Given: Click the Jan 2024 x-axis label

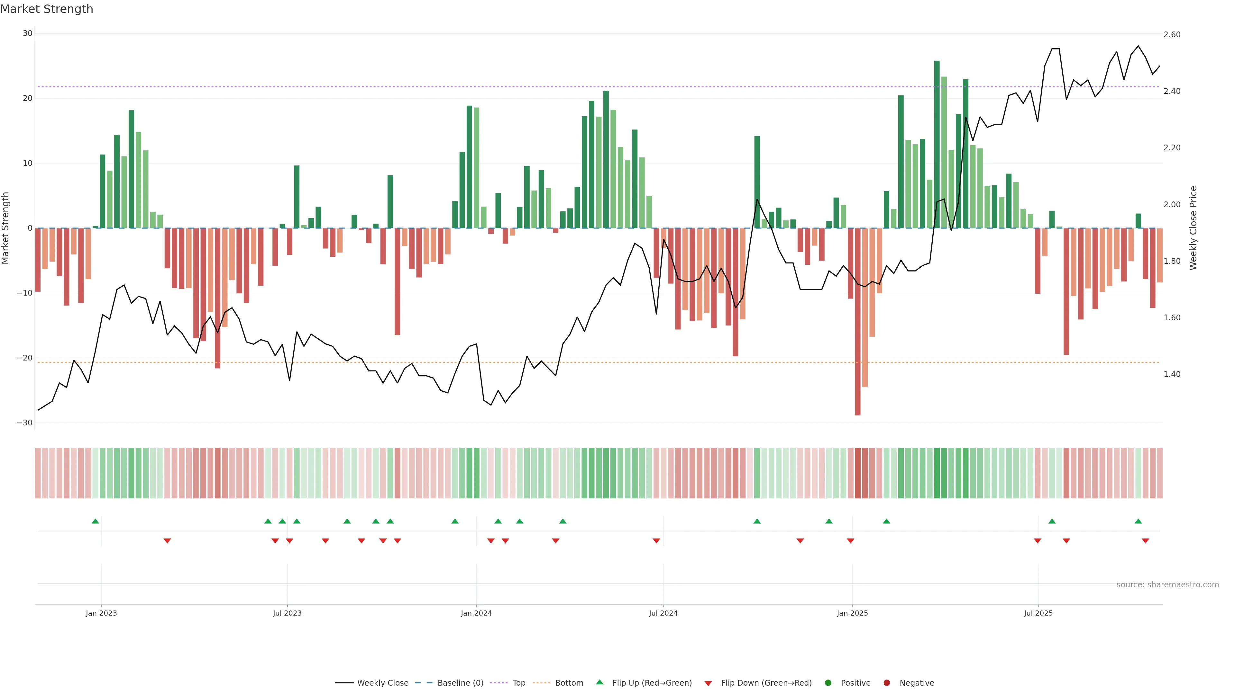Looking at the screenshot, I should [x=476, y=613].
